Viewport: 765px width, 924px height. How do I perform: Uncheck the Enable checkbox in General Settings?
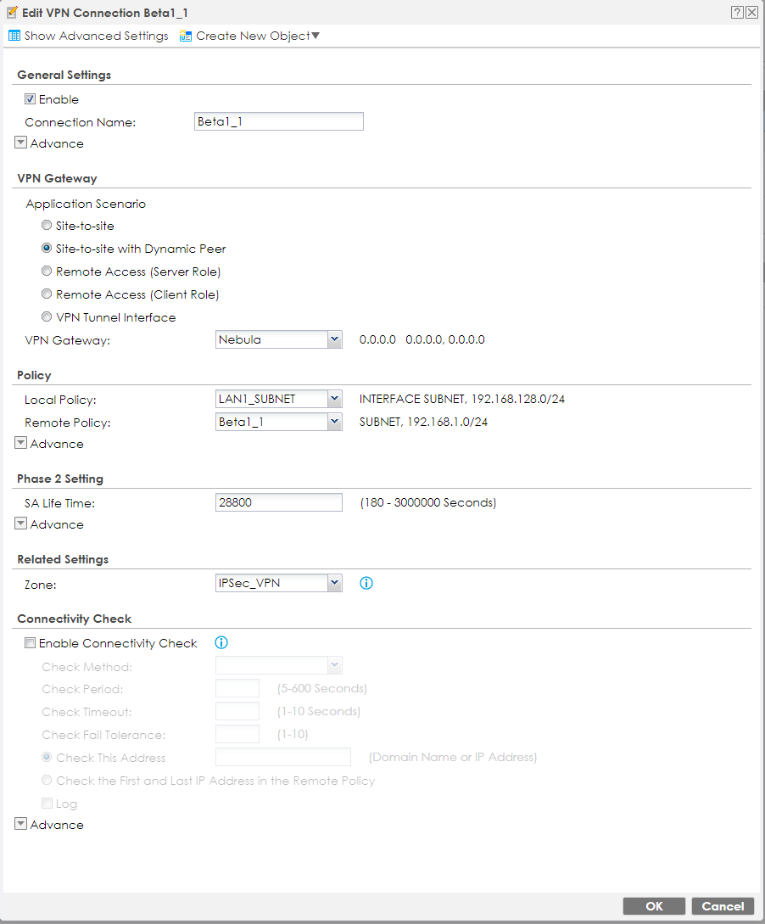[31, 99]
